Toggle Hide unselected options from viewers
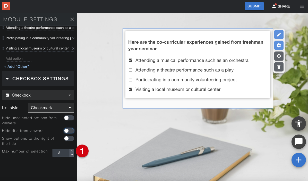Image resolution: width=308 pixels, height=181 pixels. 69,118
